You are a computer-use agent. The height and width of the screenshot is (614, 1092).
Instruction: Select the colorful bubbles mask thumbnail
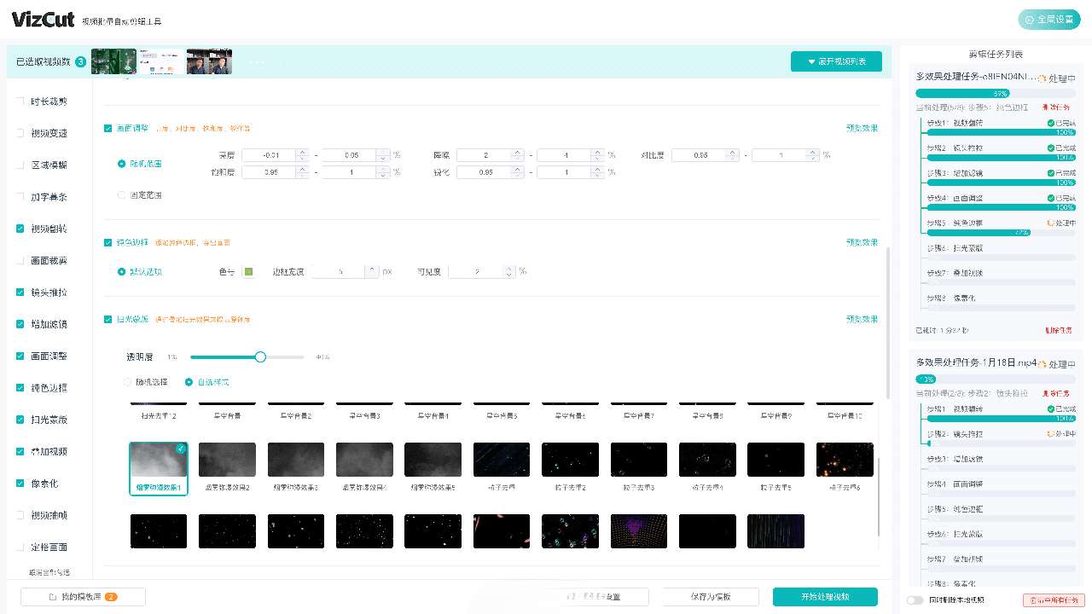coord(570,530)
